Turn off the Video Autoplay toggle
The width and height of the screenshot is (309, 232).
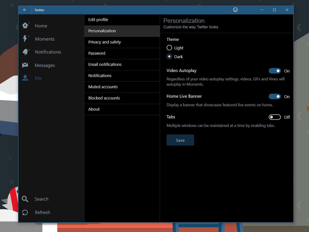275,71
